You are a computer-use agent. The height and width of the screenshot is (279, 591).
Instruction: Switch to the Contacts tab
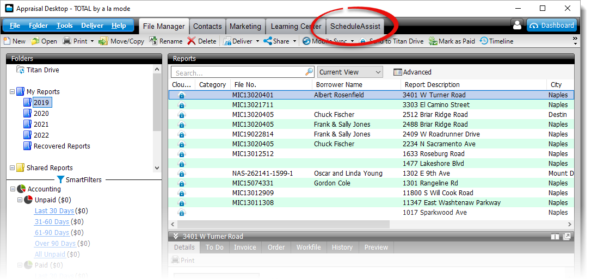pos(207,26)
